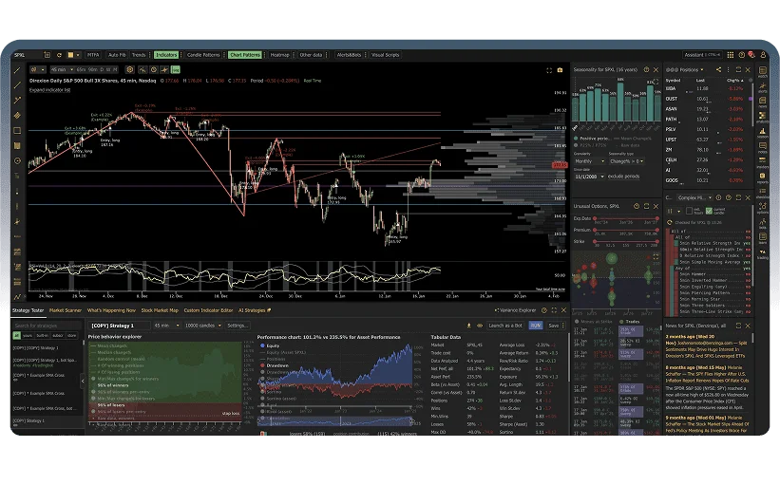Screen dimensions: 780x485
Task: Toggle the green Indicators button
Action: coord(166,55)
